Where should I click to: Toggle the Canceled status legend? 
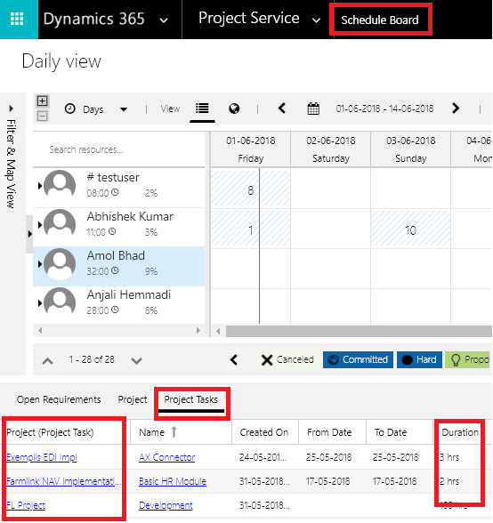tap(287, 359)
